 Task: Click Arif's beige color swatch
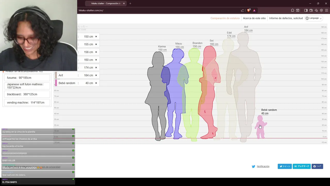point(56,75)
